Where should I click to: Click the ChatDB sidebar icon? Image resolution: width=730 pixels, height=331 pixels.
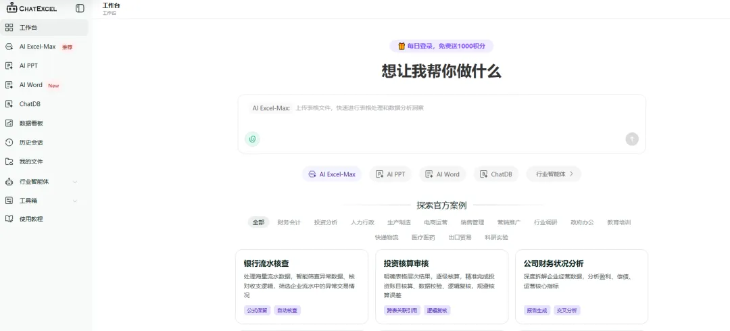(x=9, y=104)
